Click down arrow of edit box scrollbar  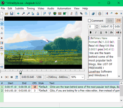click(x=119, y=76)
